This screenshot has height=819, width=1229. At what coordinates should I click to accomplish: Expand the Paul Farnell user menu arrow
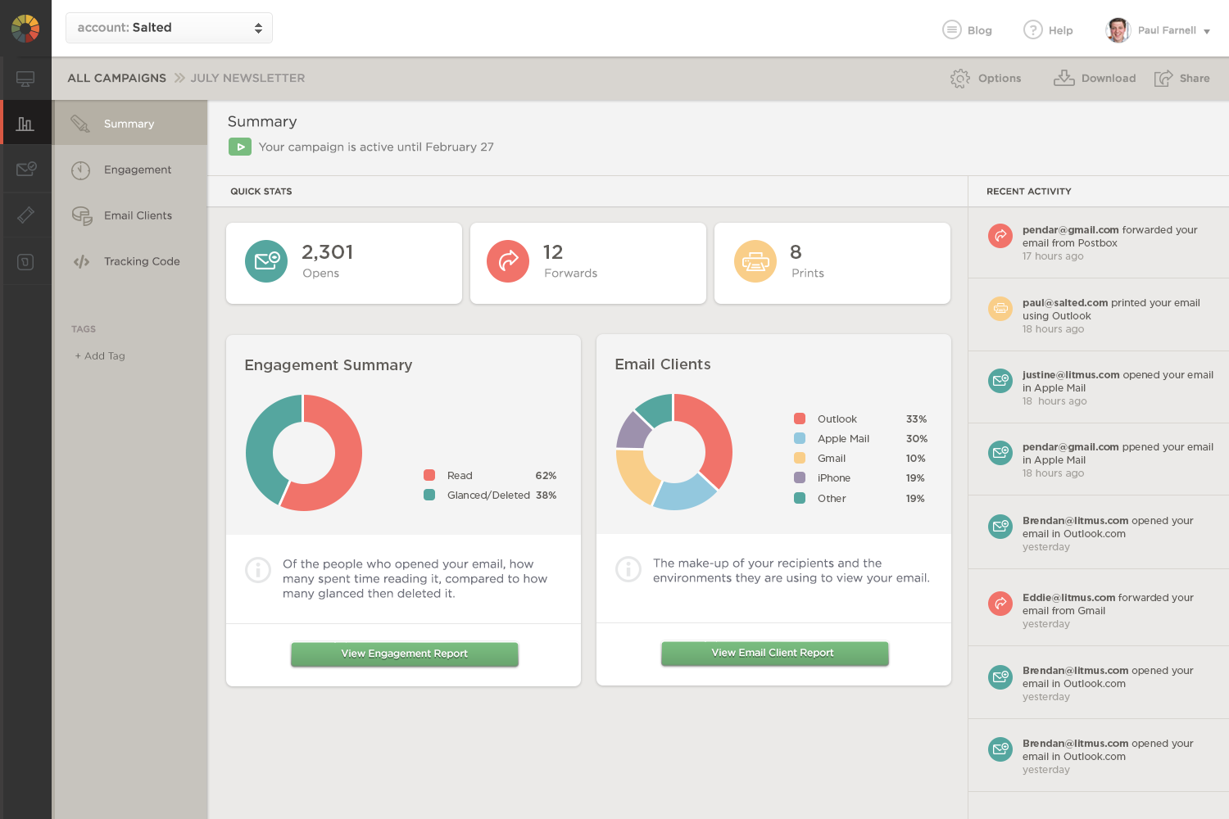(1206, 31)
